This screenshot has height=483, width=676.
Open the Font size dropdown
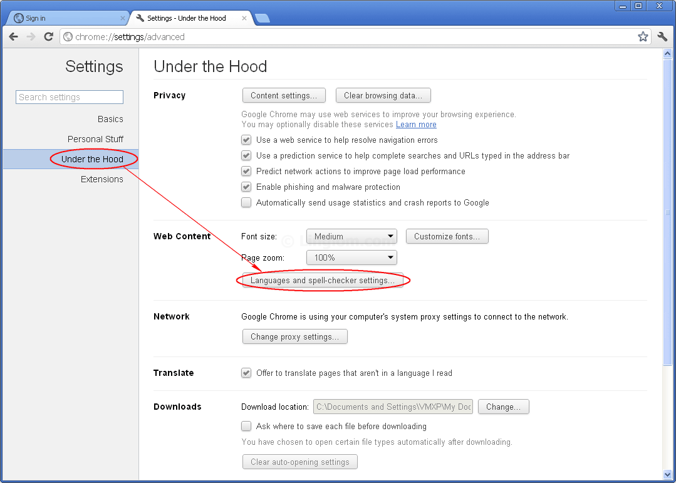coord(351,237)
